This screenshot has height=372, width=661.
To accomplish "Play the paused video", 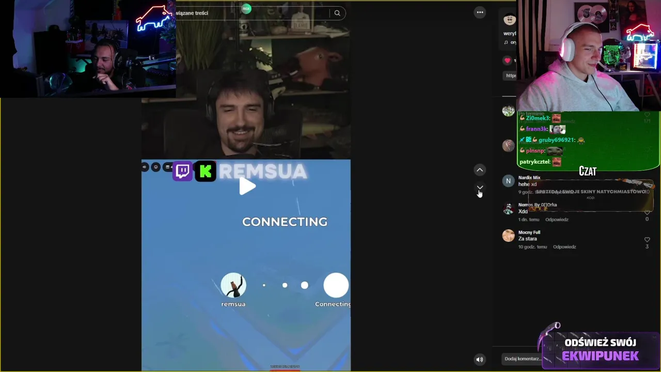I will click(x=247, y=187).
